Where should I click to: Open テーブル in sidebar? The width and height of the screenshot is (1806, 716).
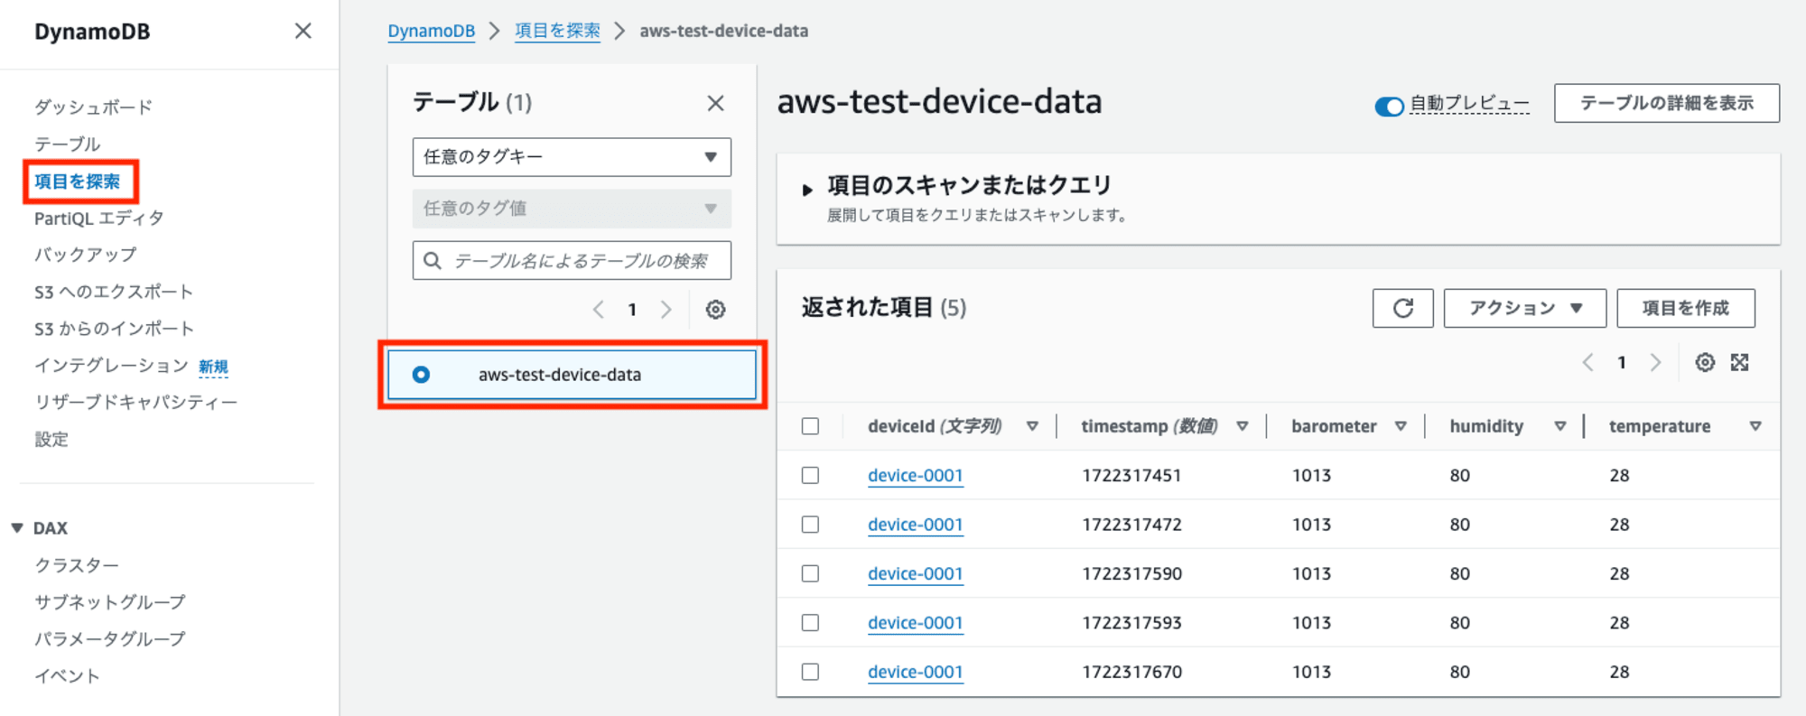(67, 144)
